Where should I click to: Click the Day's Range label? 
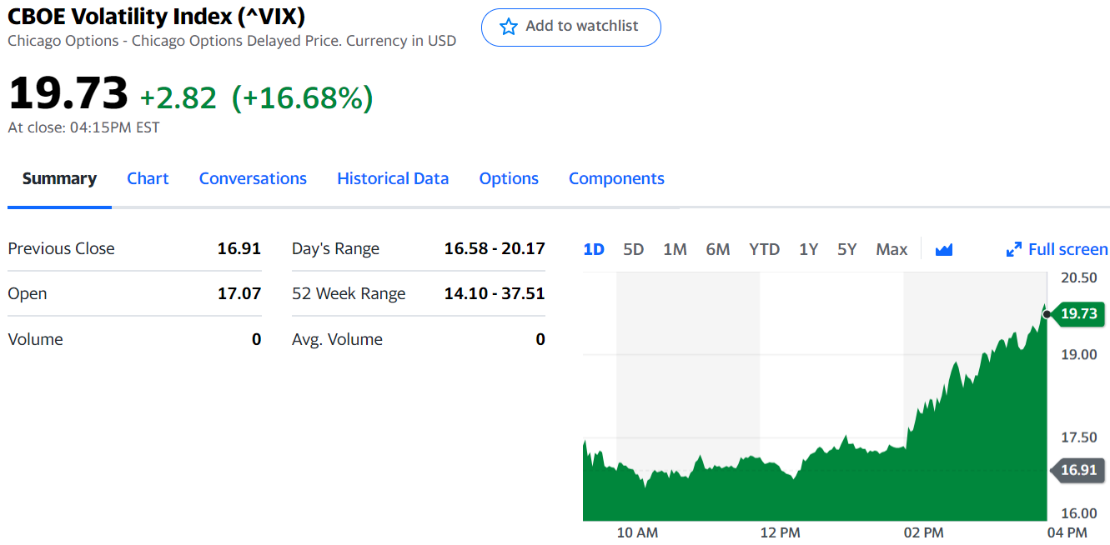click(x=335, y=248)
